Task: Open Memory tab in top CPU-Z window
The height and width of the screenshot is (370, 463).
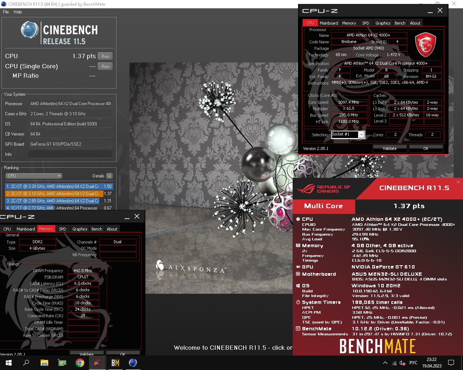Action: pos(349,23)
